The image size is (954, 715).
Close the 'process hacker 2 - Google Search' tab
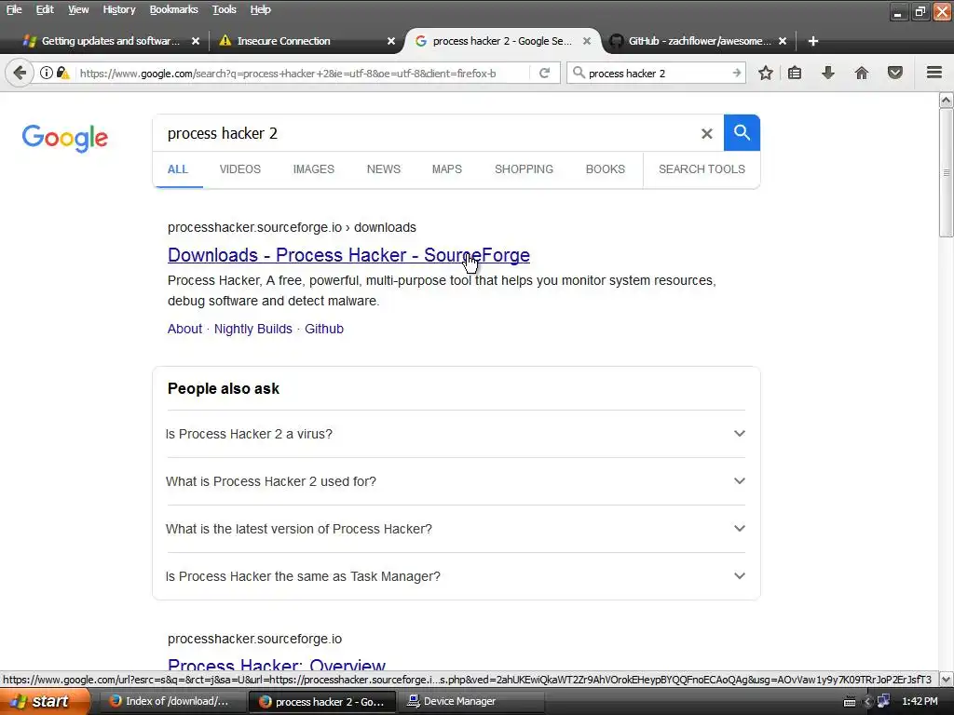(587, 41)
